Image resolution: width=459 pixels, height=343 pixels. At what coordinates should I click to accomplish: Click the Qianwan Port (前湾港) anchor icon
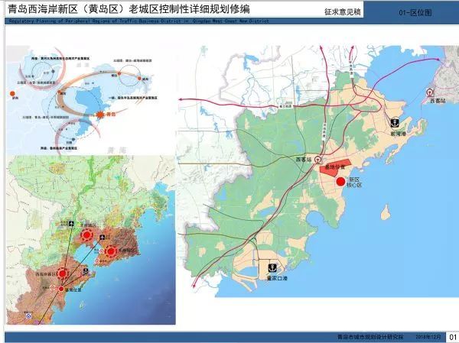point(395,123)
